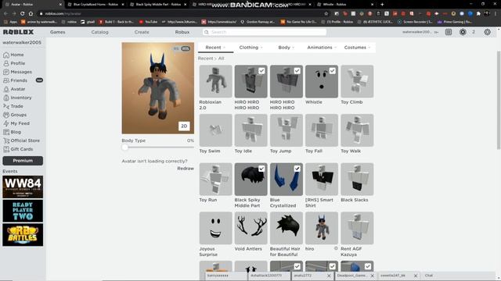The height and width of the screenshot is (281, 501).
Task: Open the Avatar sidebar link
Action: click(x=14, y=89)
